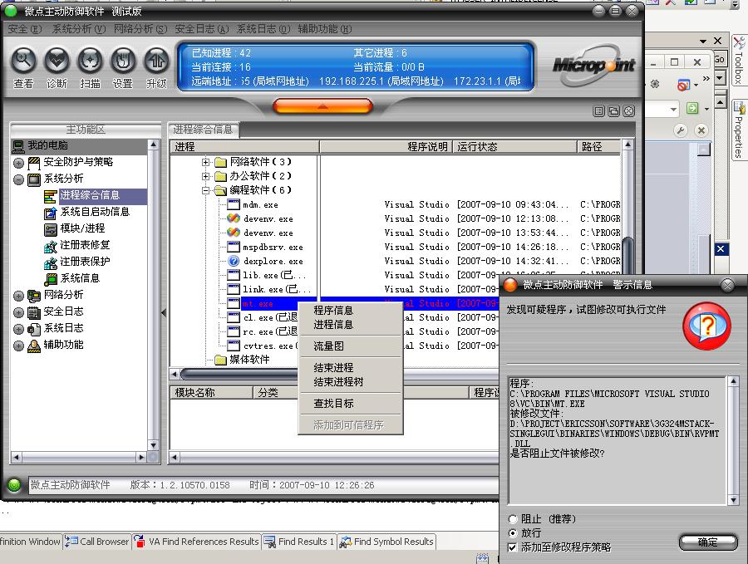
Task: Click the 模块名称 column header
Action: coord(211,392)
